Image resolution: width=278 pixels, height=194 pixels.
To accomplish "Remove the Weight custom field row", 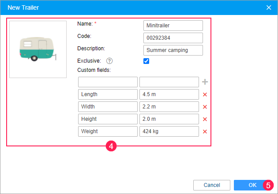I will point(205,131).
